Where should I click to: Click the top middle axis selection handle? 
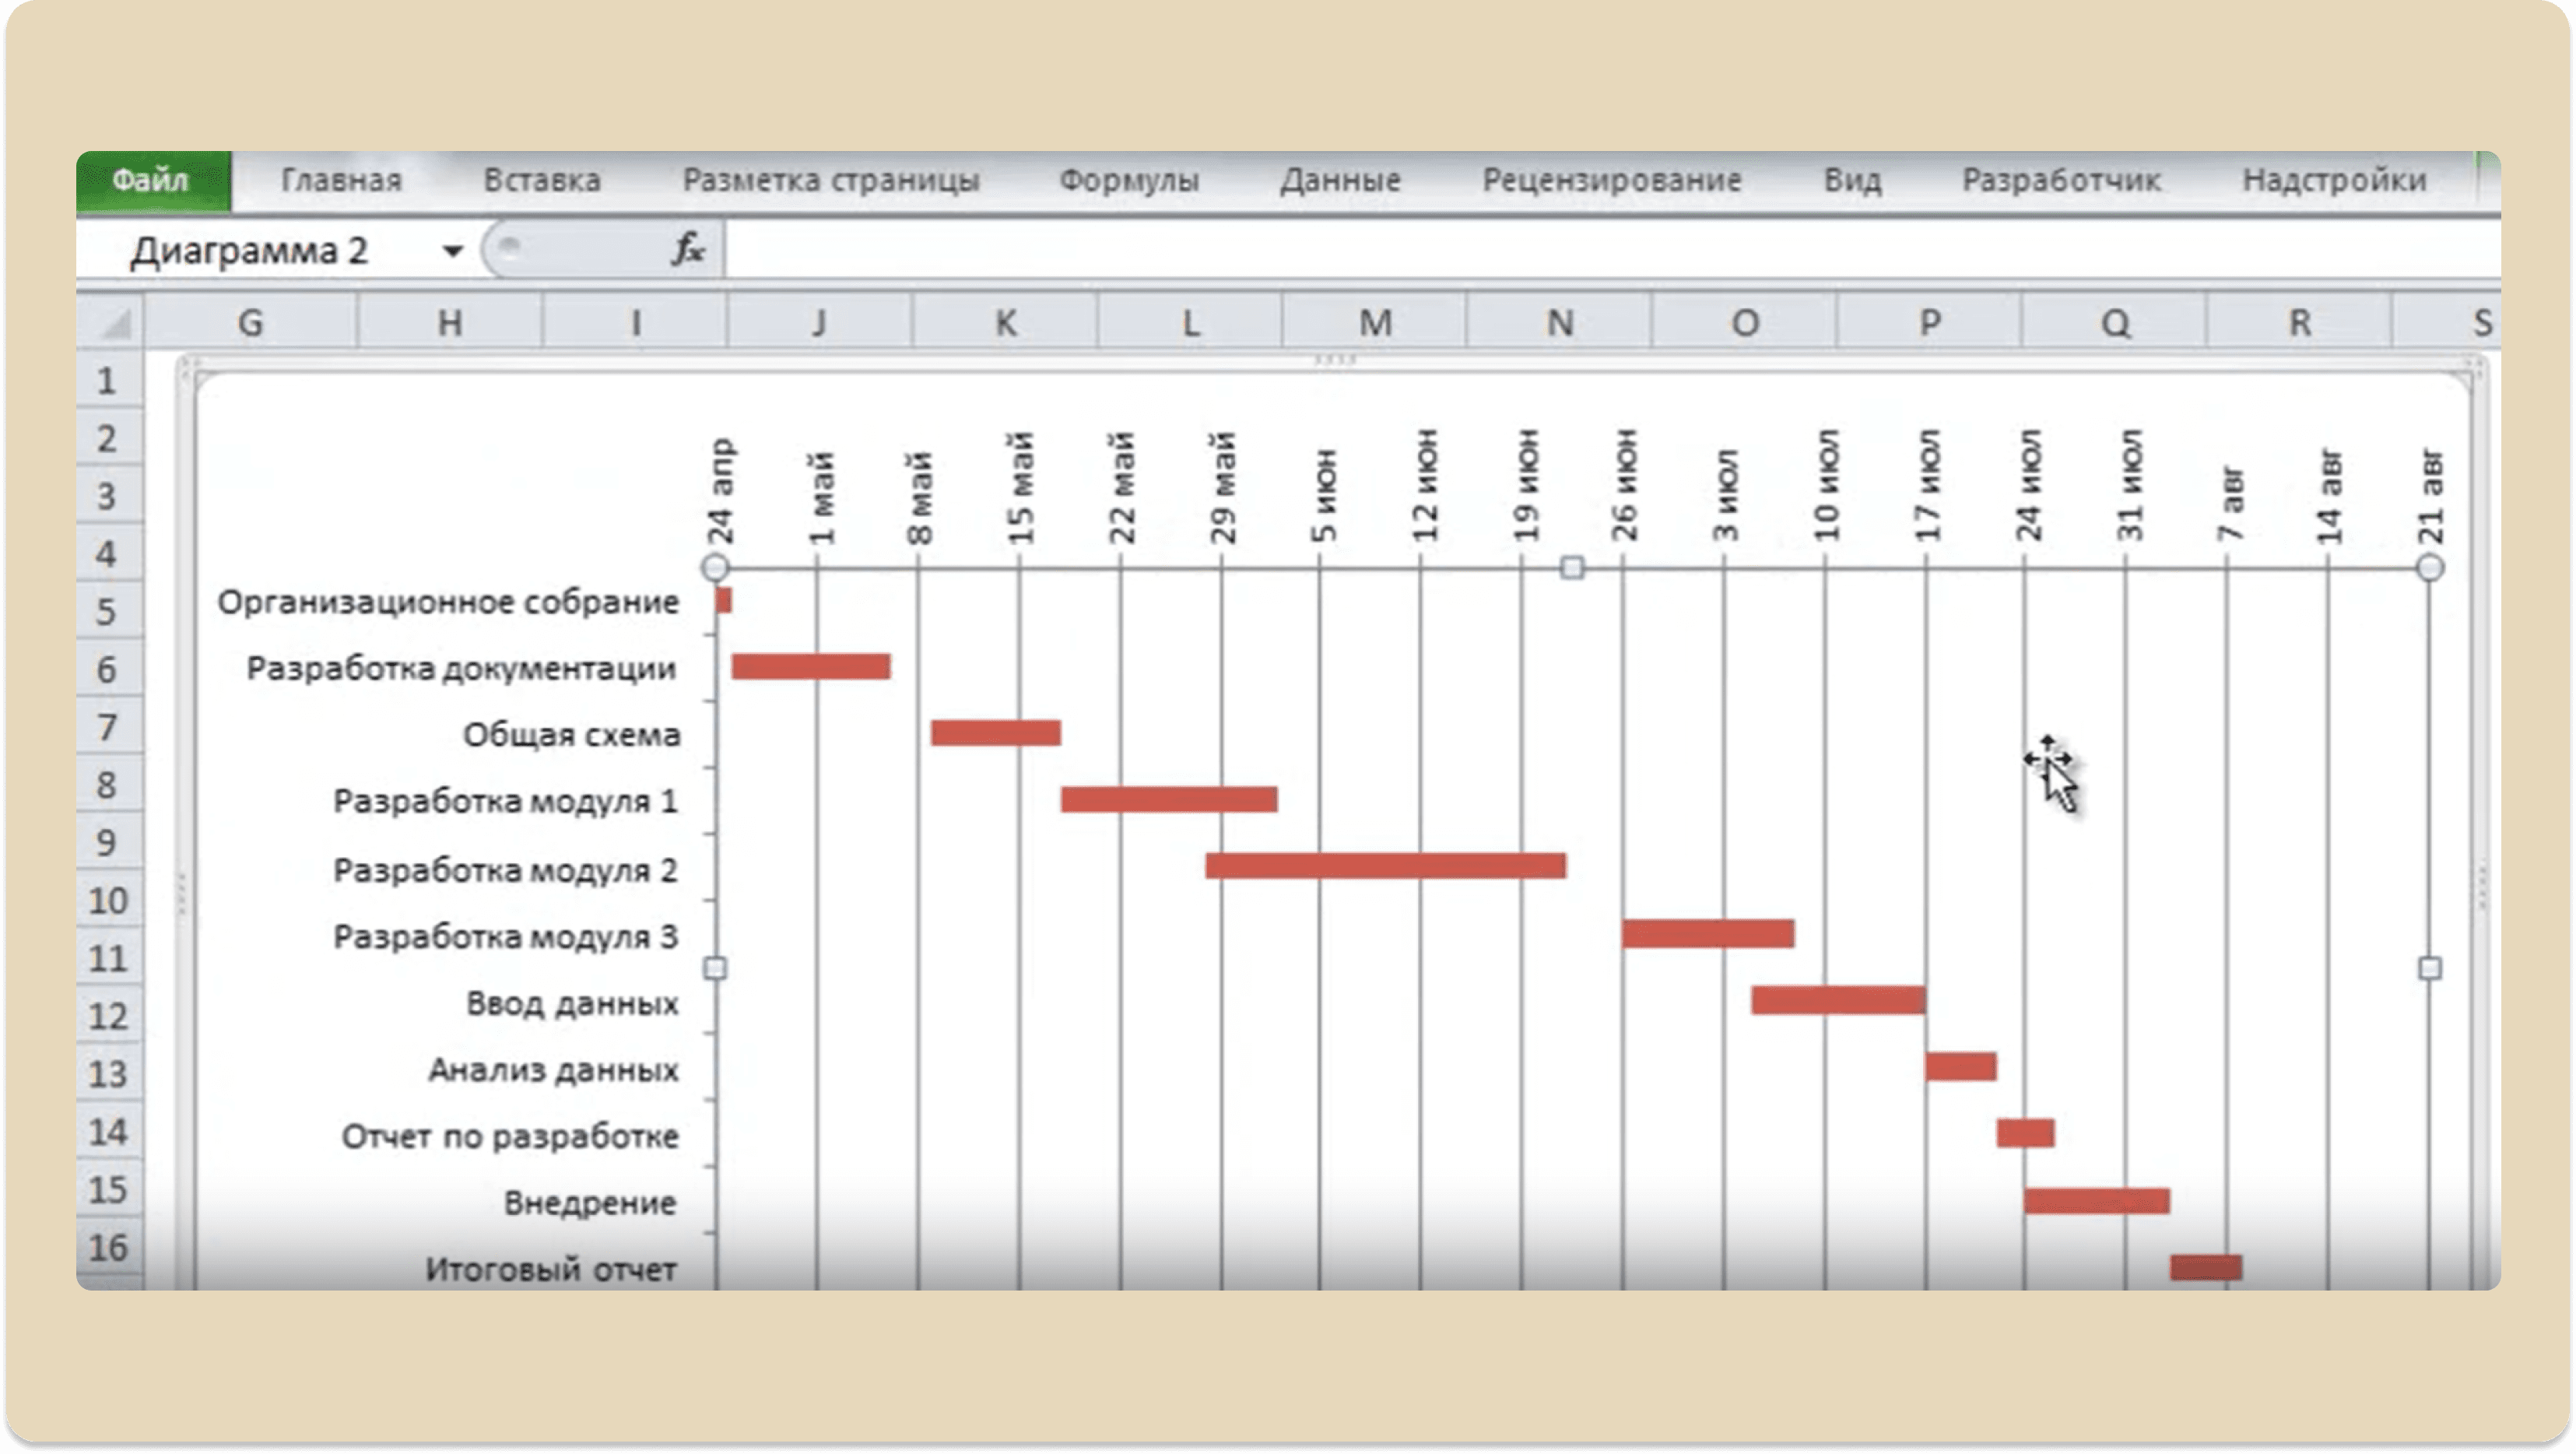pyautogui.click(x=1572, y=567)
